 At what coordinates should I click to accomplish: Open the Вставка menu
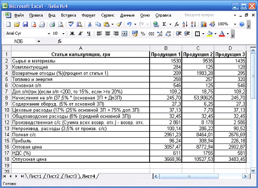(68, 15)
